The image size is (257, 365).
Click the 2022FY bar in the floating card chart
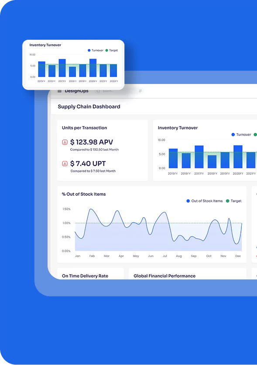pos(113,70)
